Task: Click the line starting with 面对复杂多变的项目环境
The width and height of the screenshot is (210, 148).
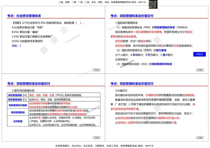Action: pos(155,95)
